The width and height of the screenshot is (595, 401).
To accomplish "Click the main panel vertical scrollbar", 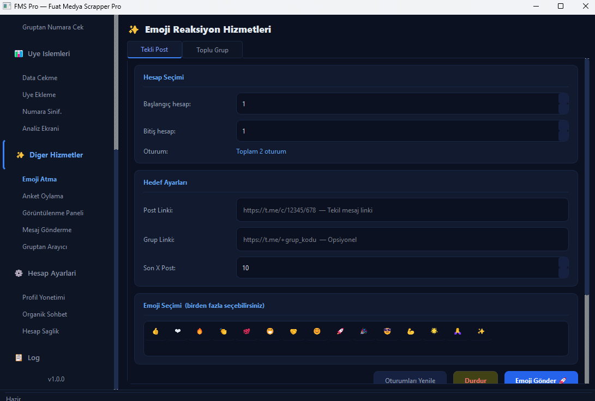I will click(587, 218).
